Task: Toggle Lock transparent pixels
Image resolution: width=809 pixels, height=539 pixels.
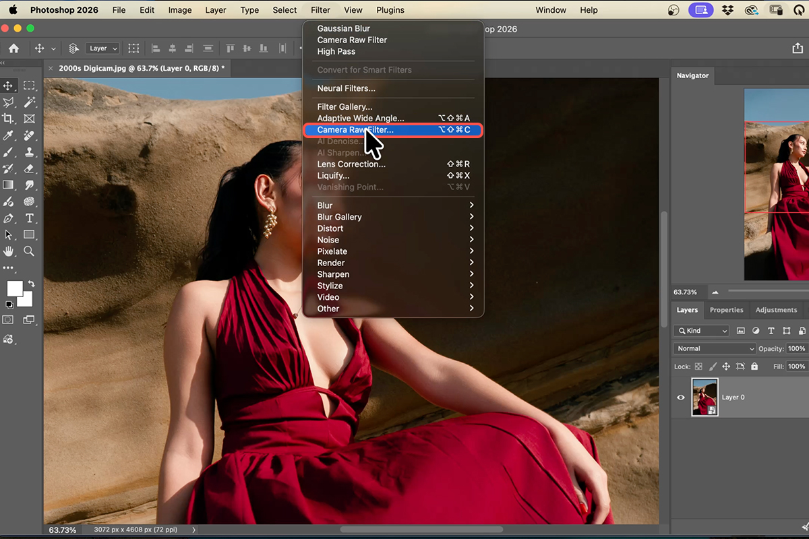Action: [x=698, y=367]
